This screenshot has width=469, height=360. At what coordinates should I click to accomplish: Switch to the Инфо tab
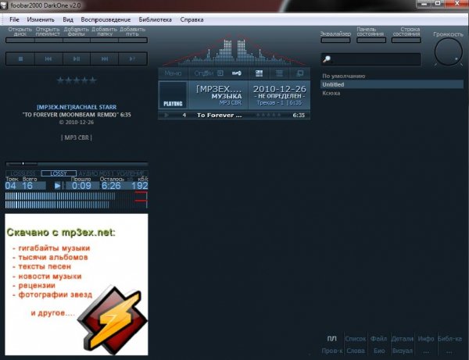tap(426, 339)
